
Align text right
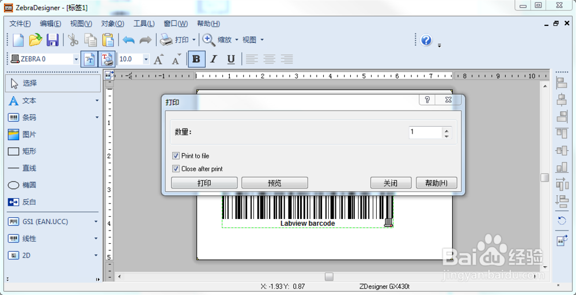(x=287, y=58)
